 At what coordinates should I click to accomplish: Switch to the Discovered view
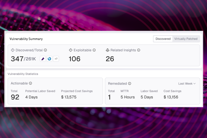(x=163, y=39)
